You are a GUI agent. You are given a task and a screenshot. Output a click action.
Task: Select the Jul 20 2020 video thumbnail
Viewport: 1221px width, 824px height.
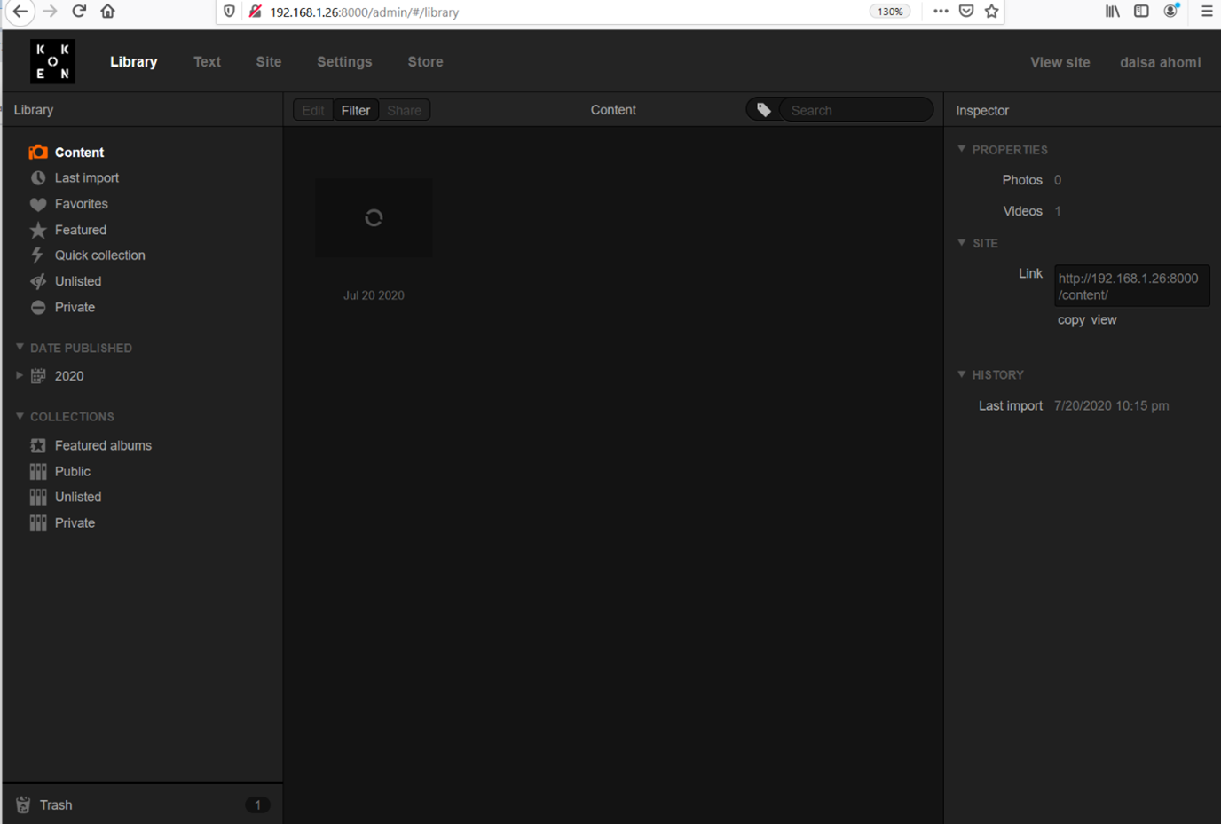coord(374,218)
